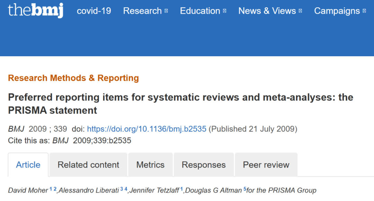
Task: Click the PRISMA statement article title
Action: click(x=180, y=104)
